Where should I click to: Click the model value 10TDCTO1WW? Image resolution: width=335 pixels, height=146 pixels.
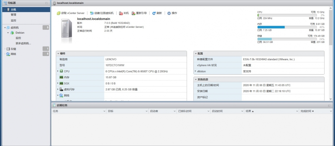click(x=115, y=65)
